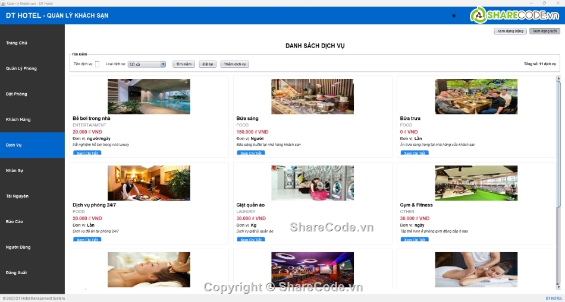Click the Gym & Fitness image
This screenshot has width=565, height=302.
pos(476,183)
